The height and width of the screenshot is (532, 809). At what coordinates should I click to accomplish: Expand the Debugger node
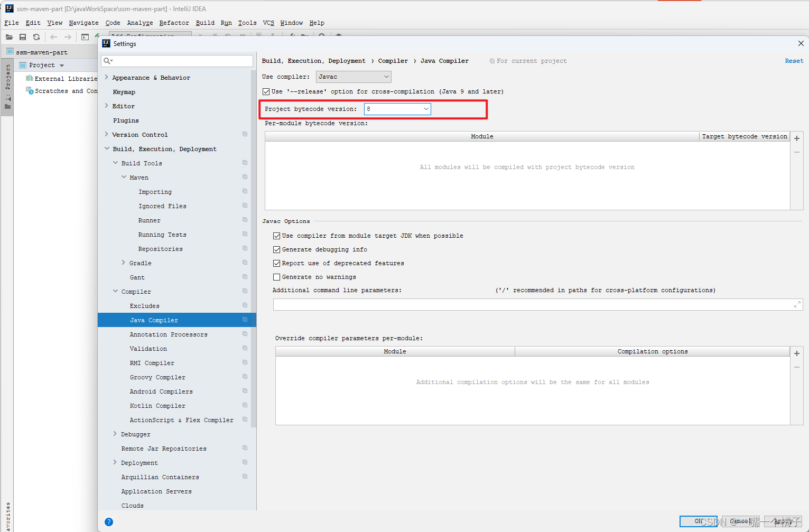click(115, 434)
